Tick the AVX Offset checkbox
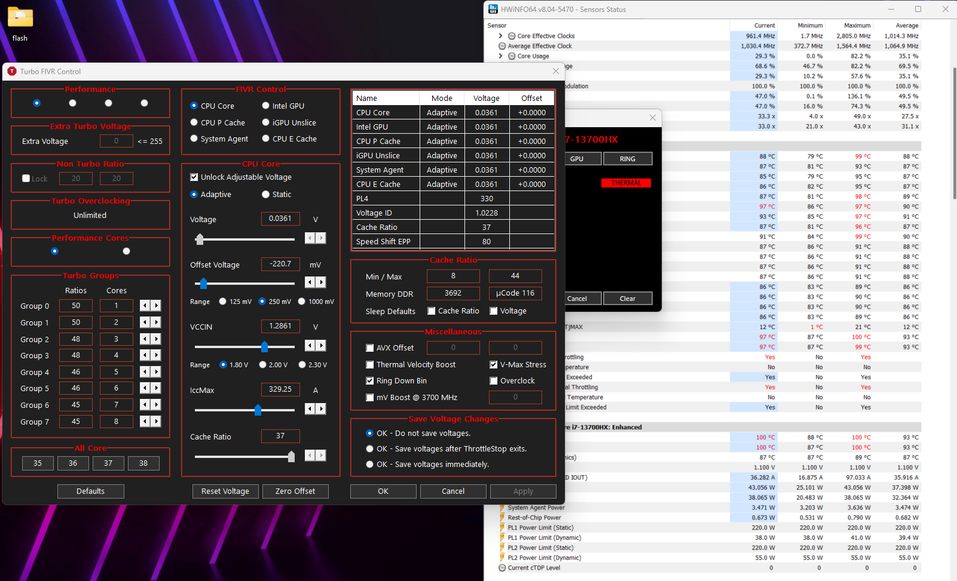Screen dimensions: 957x581 (370, 348)
